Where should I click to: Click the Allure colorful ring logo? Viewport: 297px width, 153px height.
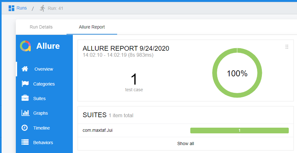pyautogui.click(x=25, y=46)
